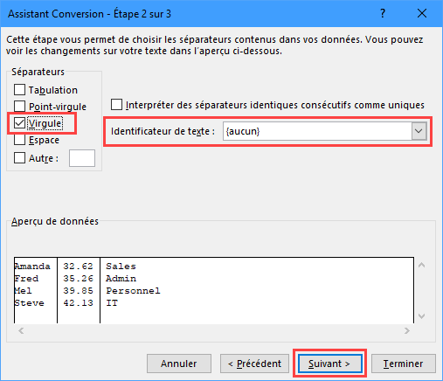Open the help question mark icon

383,13
